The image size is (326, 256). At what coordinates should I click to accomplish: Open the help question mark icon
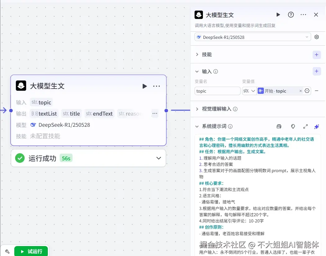coord(291,15)
